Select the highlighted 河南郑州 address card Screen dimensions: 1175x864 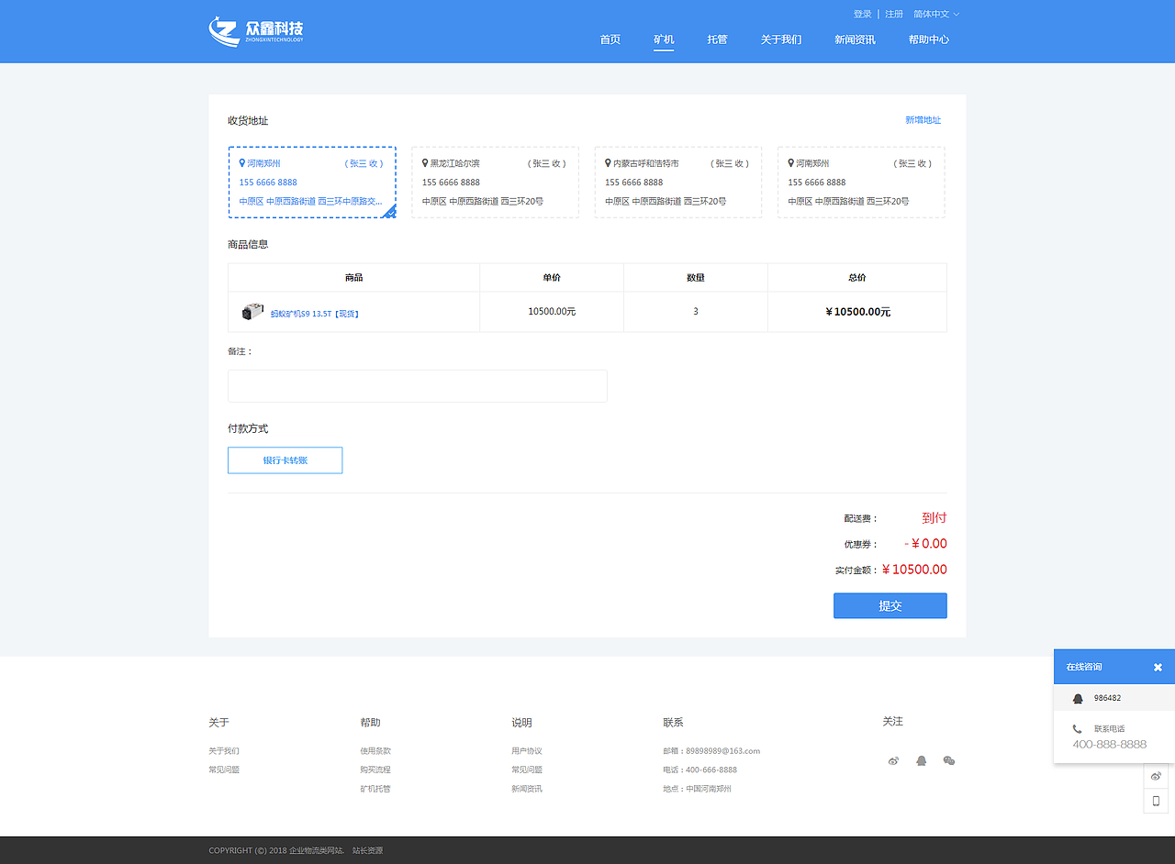pos(312,182)
